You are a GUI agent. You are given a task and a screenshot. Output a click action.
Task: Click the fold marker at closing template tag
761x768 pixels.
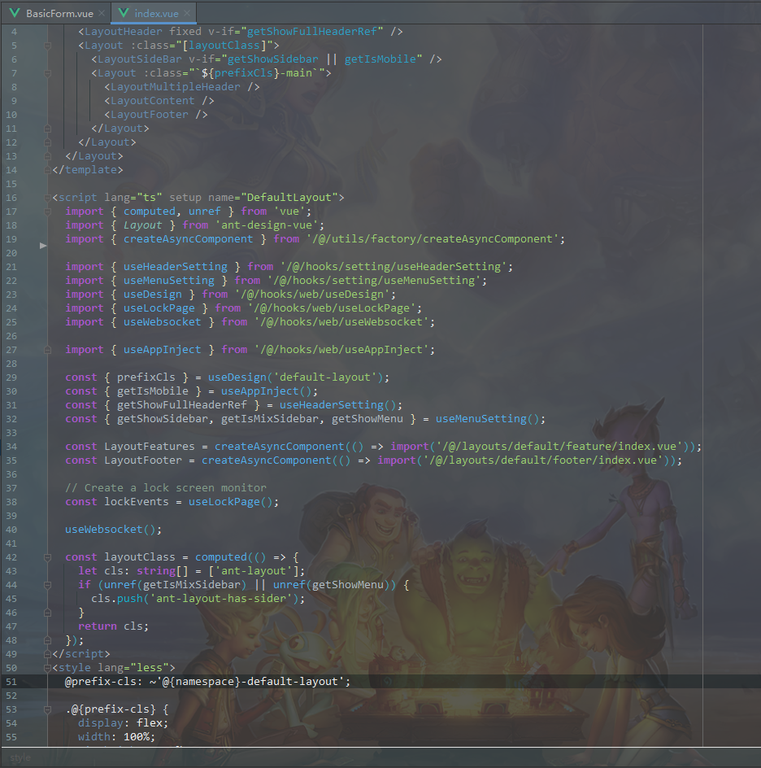point(47,170)
